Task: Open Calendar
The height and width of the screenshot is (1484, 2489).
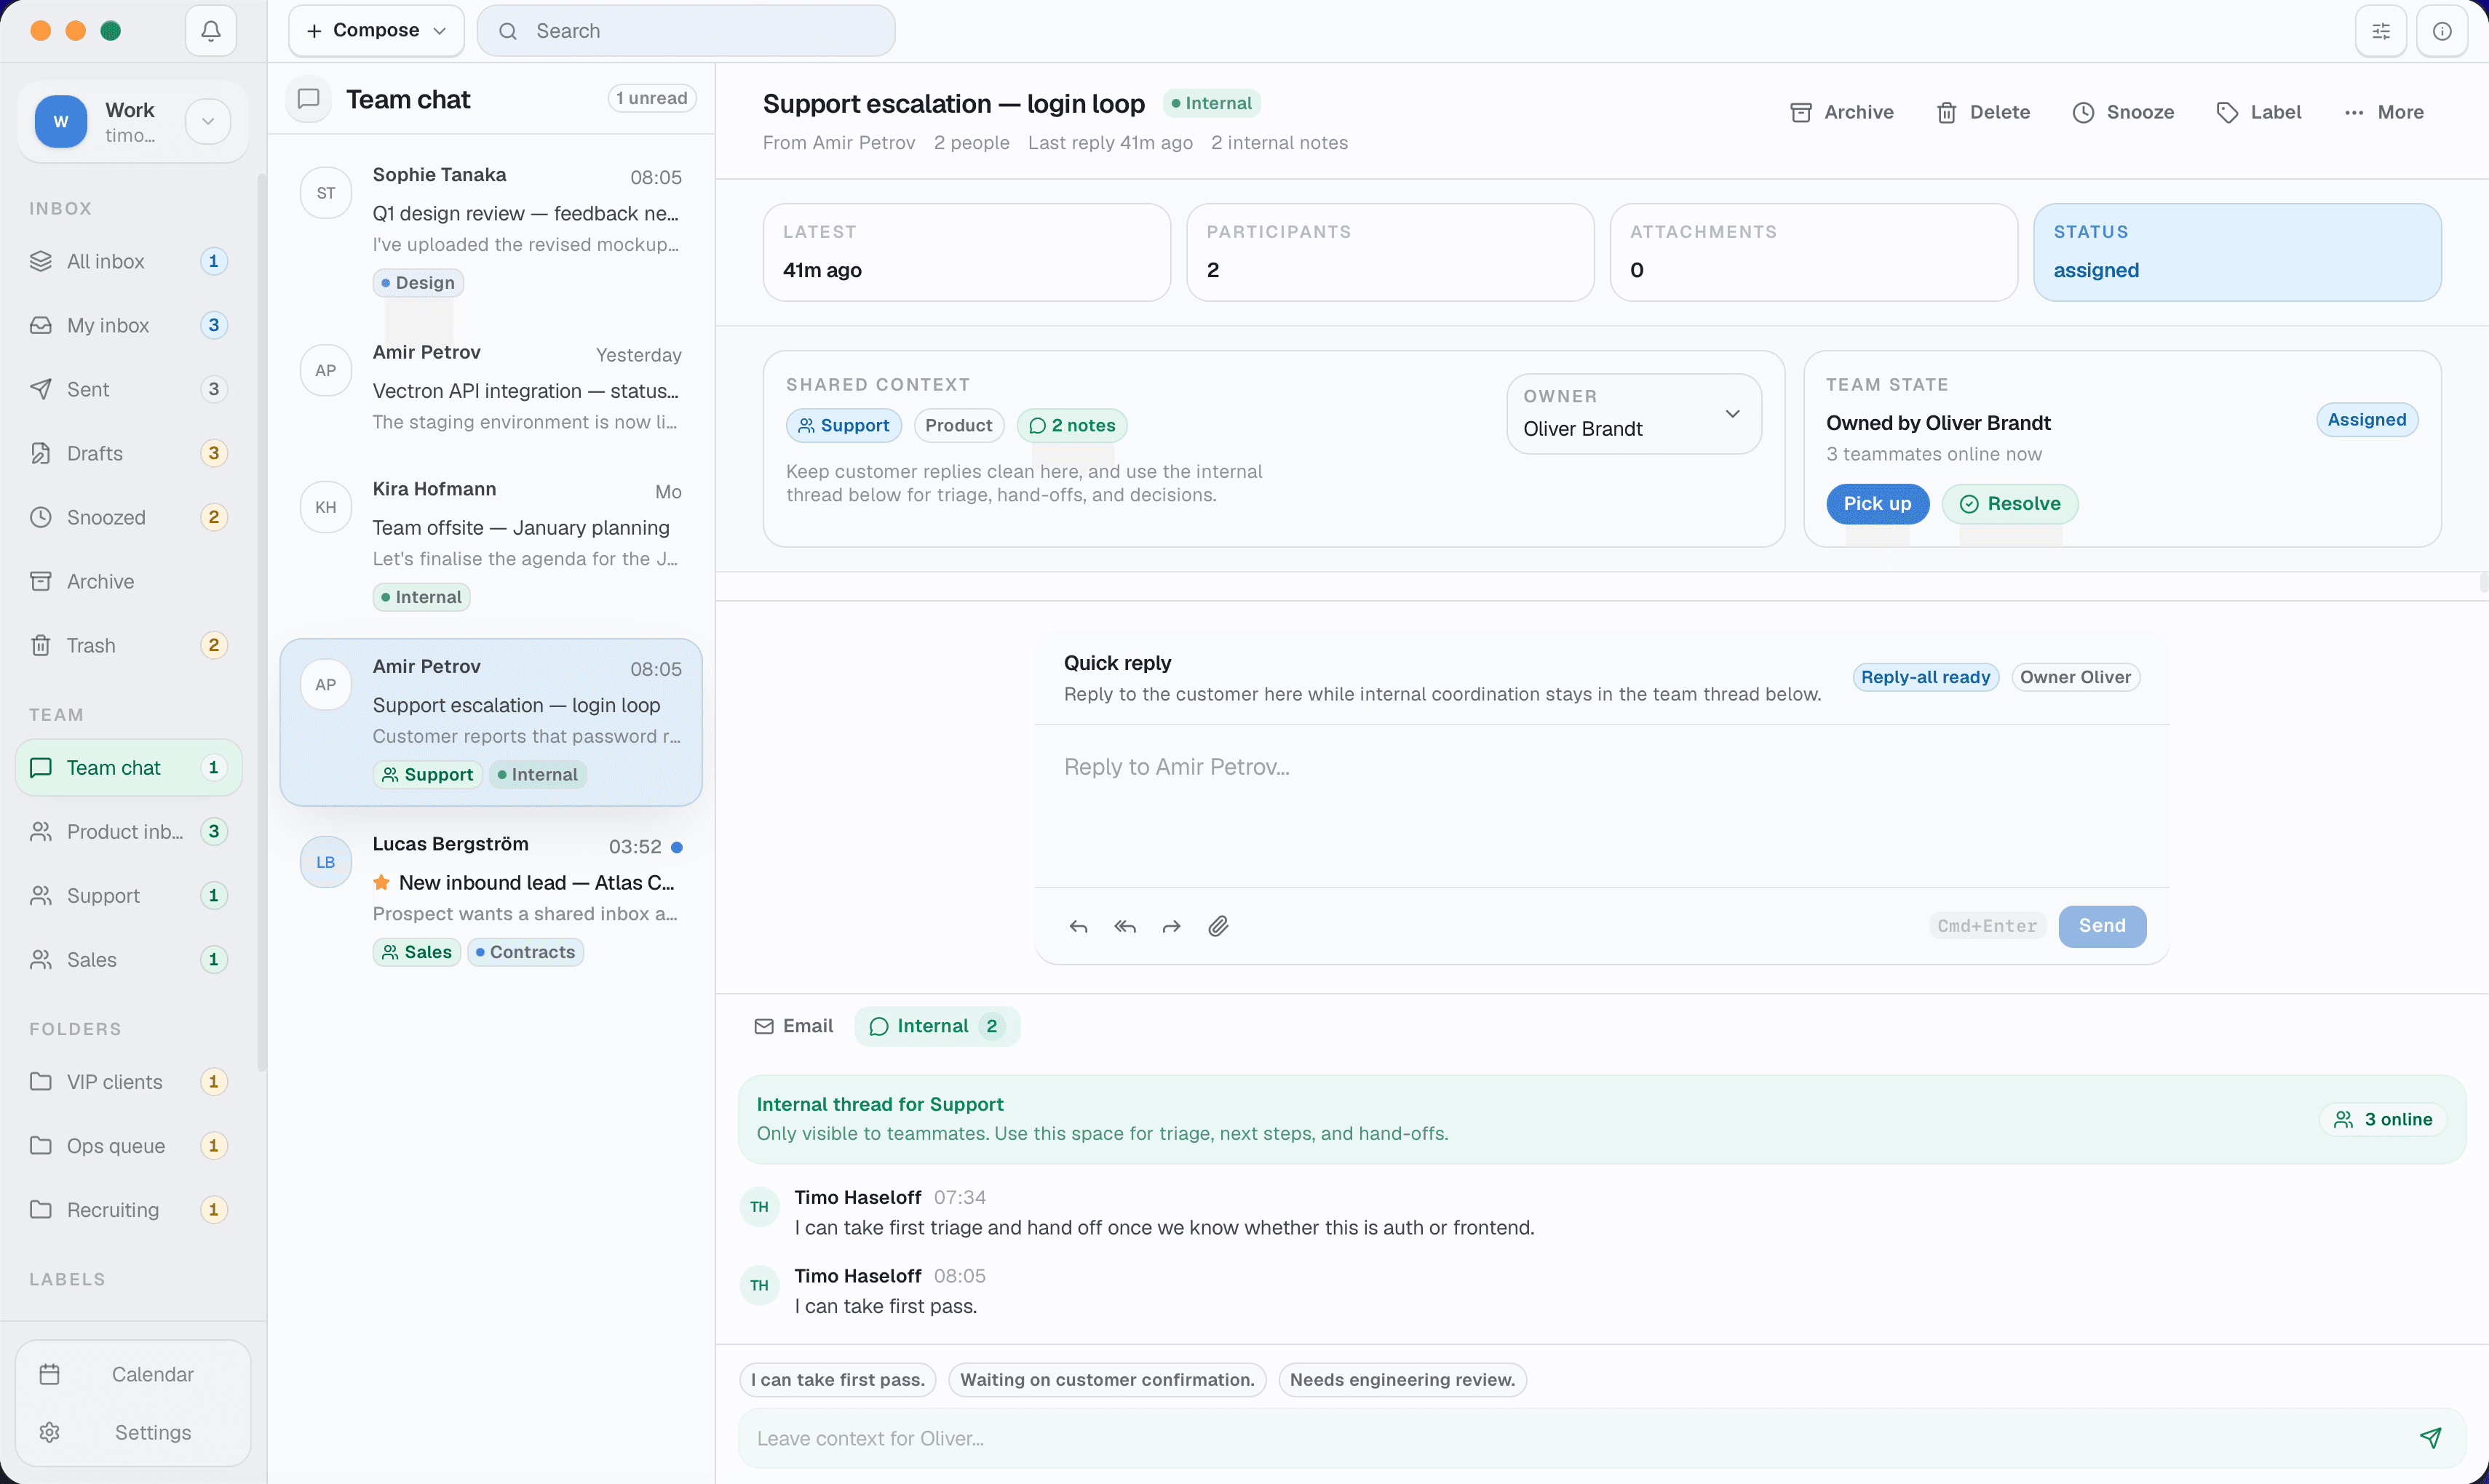Action: 133,1374
